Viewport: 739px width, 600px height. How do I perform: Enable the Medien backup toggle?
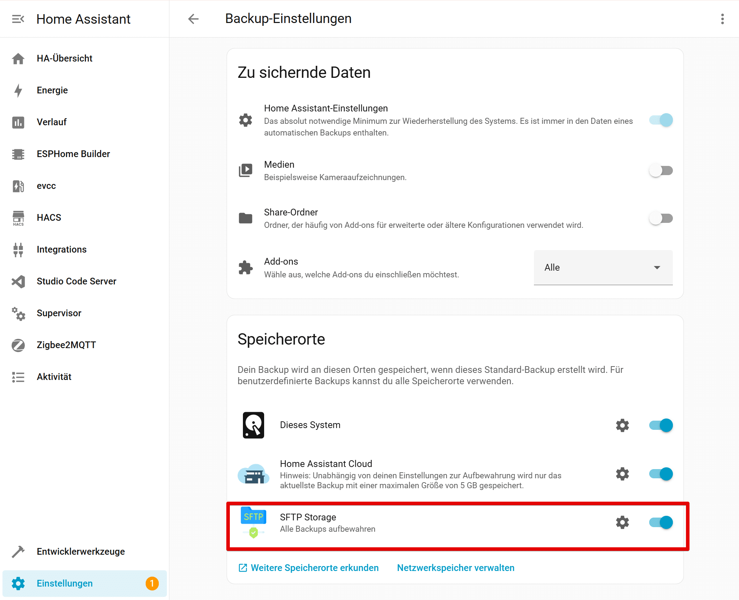click(x=661, y=171)
